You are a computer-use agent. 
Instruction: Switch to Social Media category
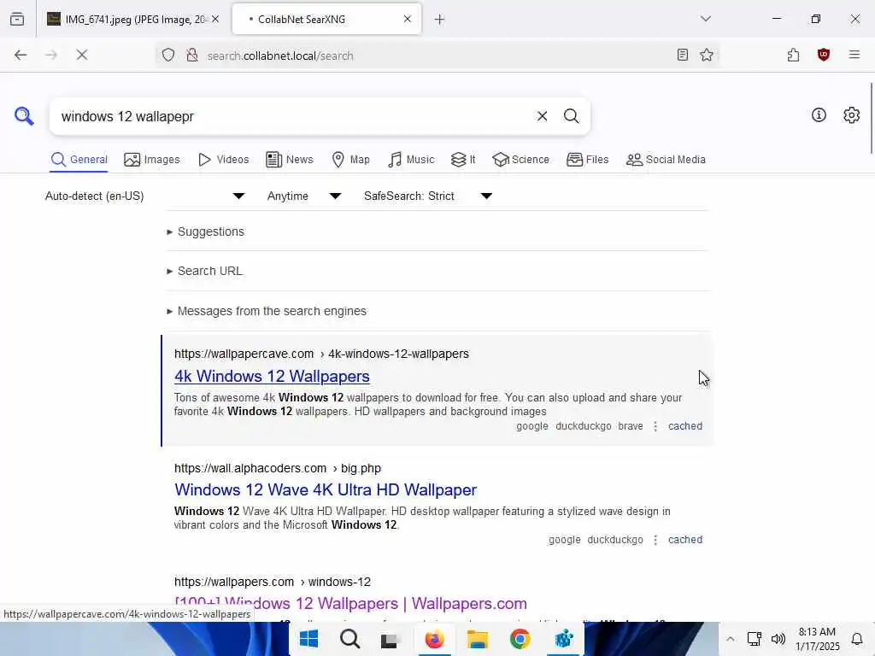pos(666,160)
